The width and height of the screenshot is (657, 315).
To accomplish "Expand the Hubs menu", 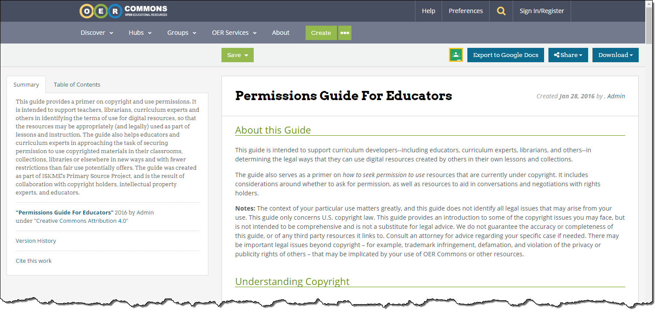I will coord(140,33).
